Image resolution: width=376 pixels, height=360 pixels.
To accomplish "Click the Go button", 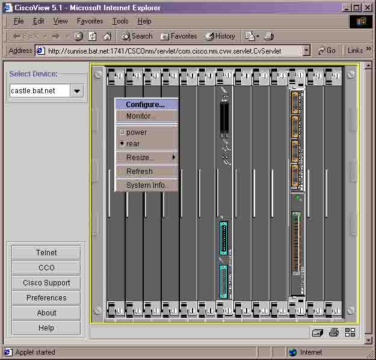I will coord(326,51).
